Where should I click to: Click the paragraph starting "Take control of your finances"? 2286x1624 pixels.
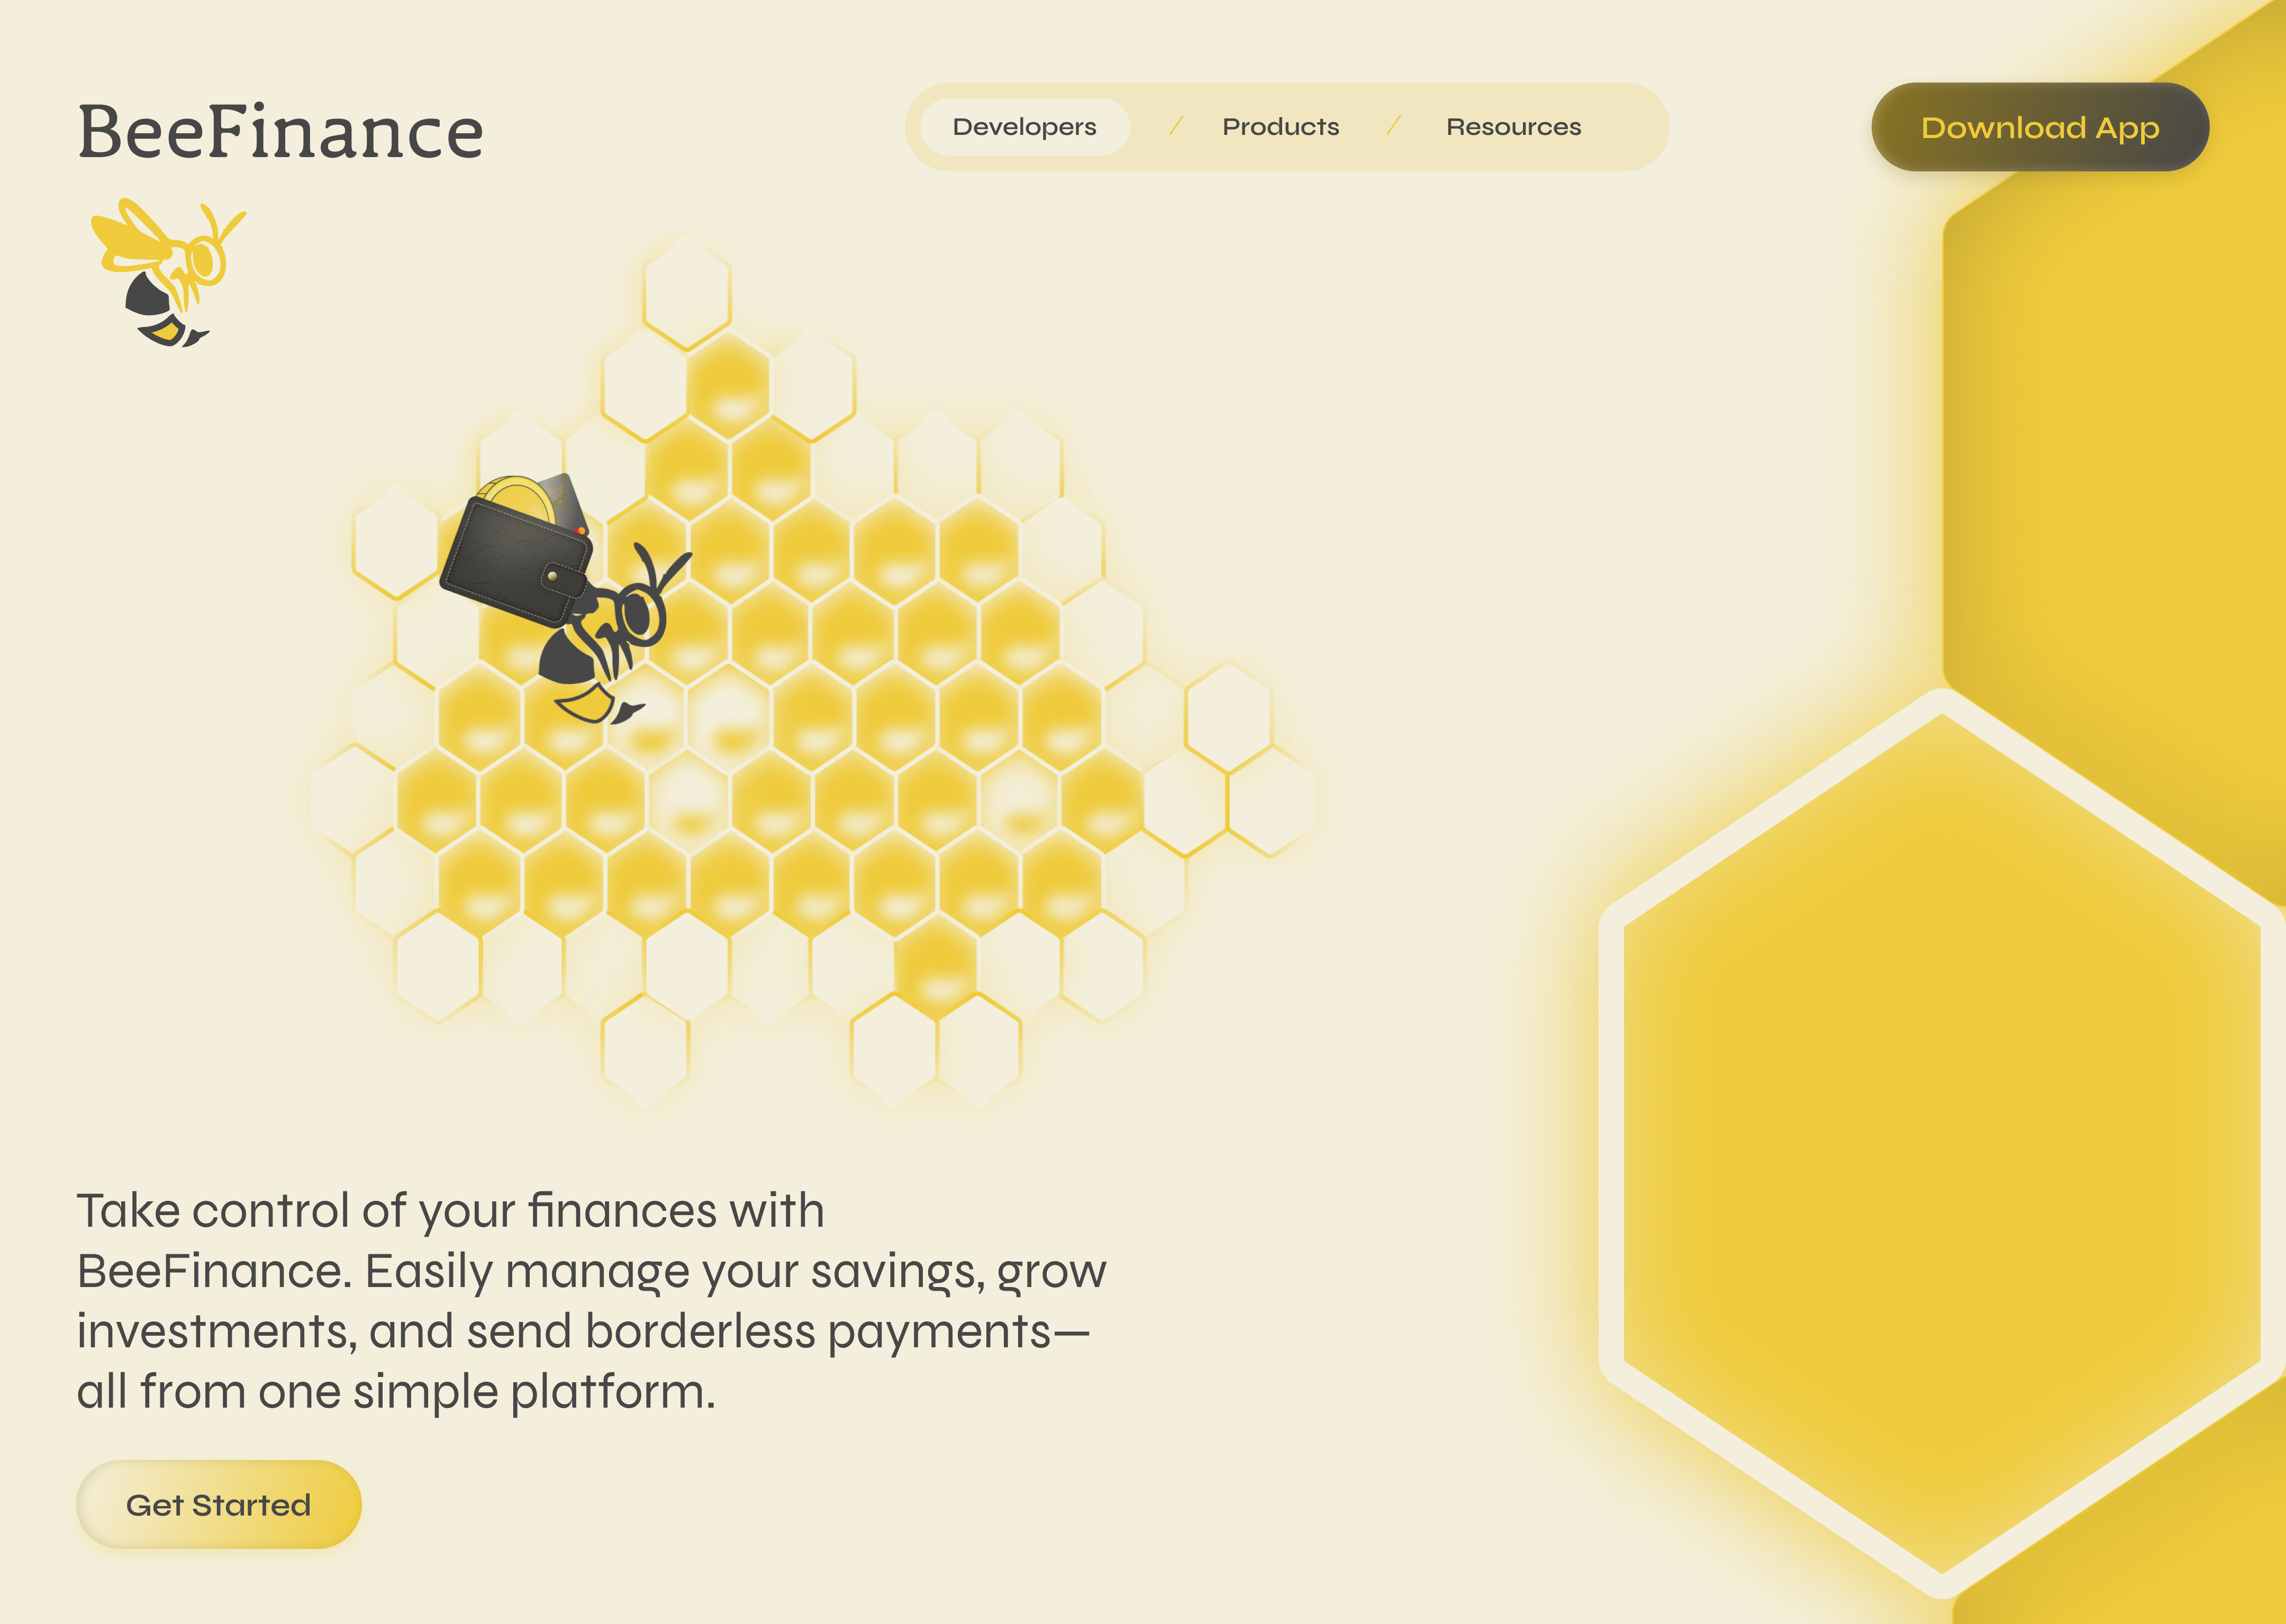pos(592,1300)
